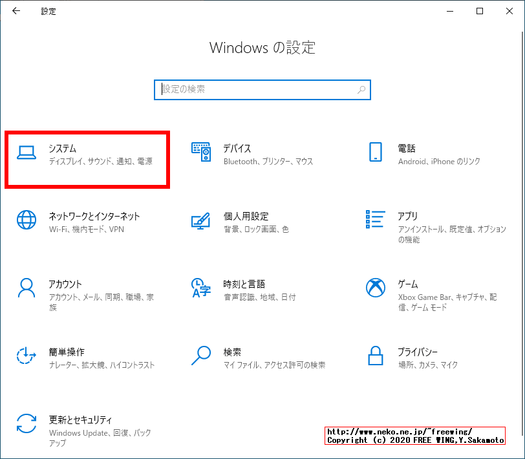Click the text ディスプレイ、サウンド、通知、電源
Image resolution: width=525 pixels, height=459 pixels.
point(101,162)
